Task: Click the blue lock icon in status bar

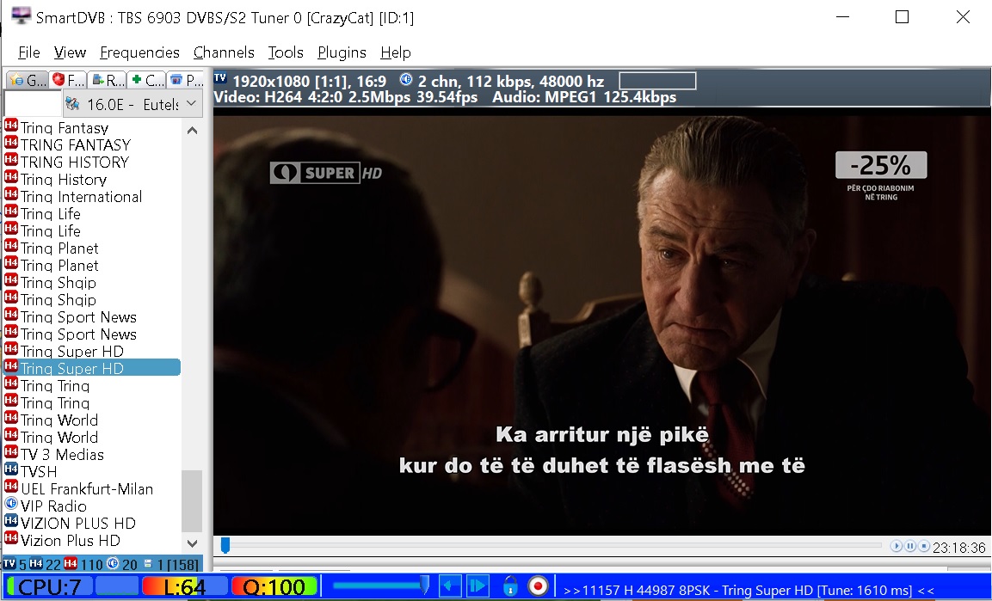Action: point(510,586)
